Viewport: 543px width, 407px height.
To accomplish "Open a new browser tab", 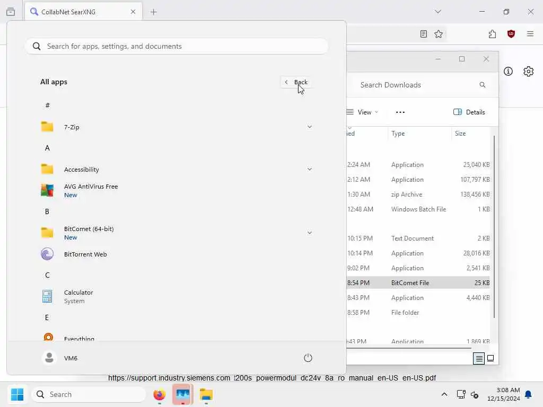I will point(154,12).
